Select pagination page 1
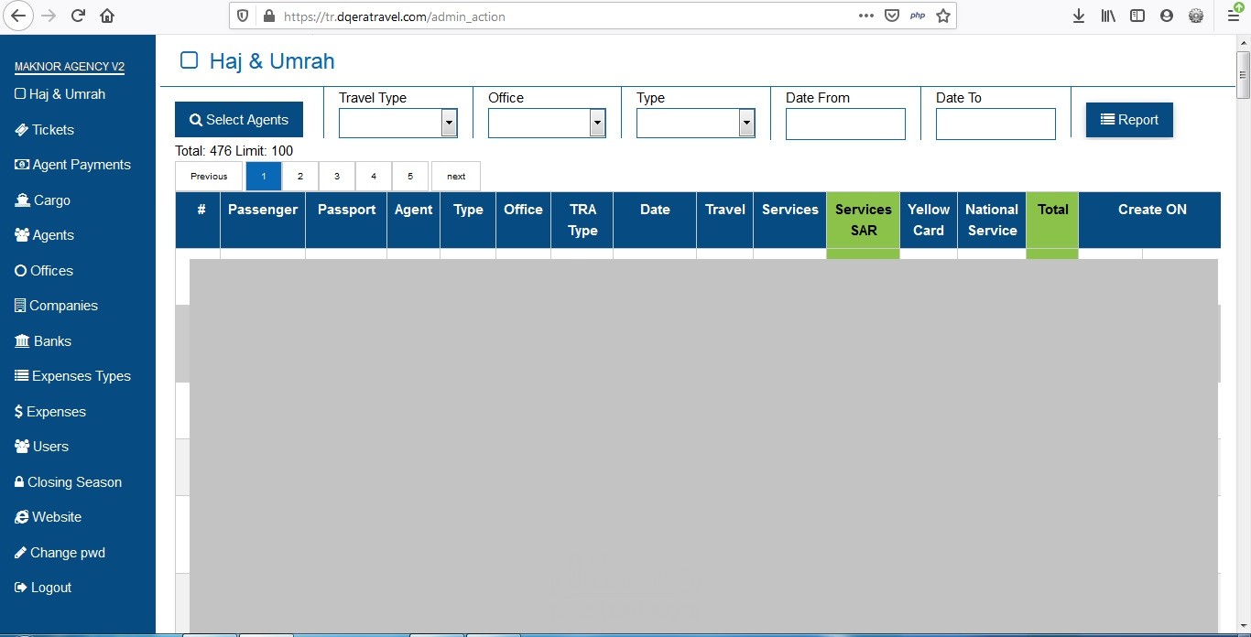 (x=264, y=176)
